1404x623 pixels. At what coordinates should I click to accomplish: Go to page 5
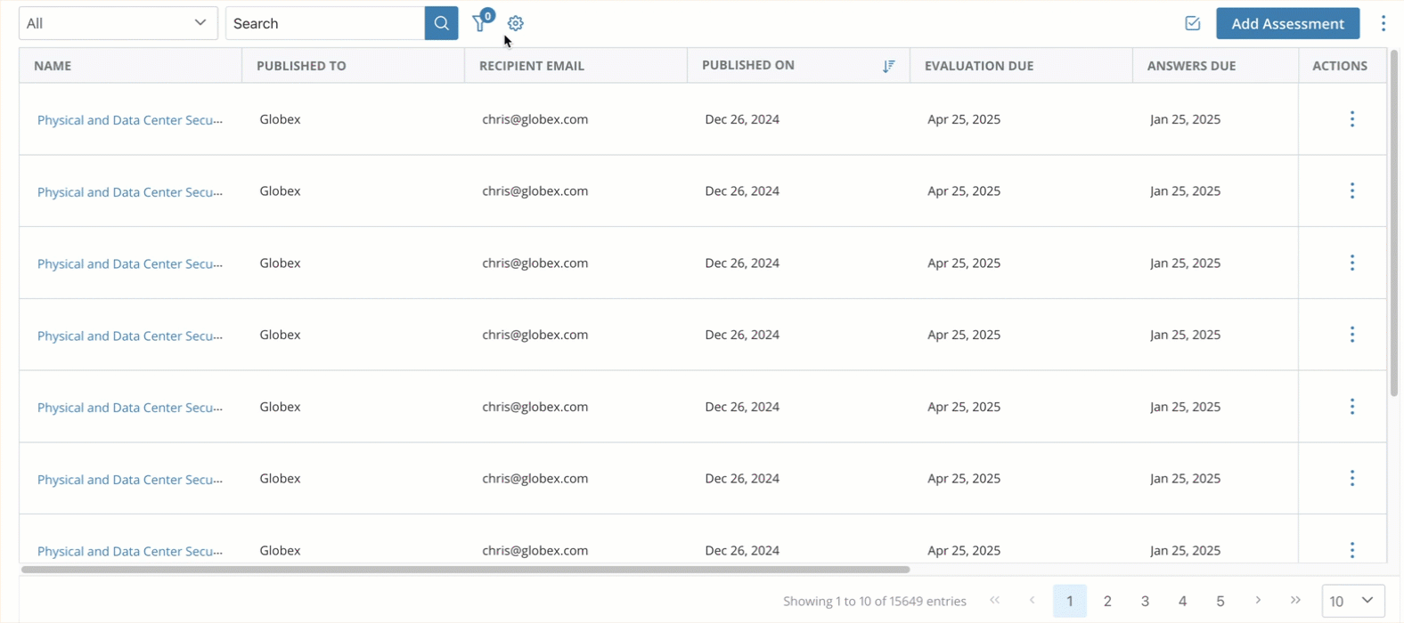(x=1220, y=602)
